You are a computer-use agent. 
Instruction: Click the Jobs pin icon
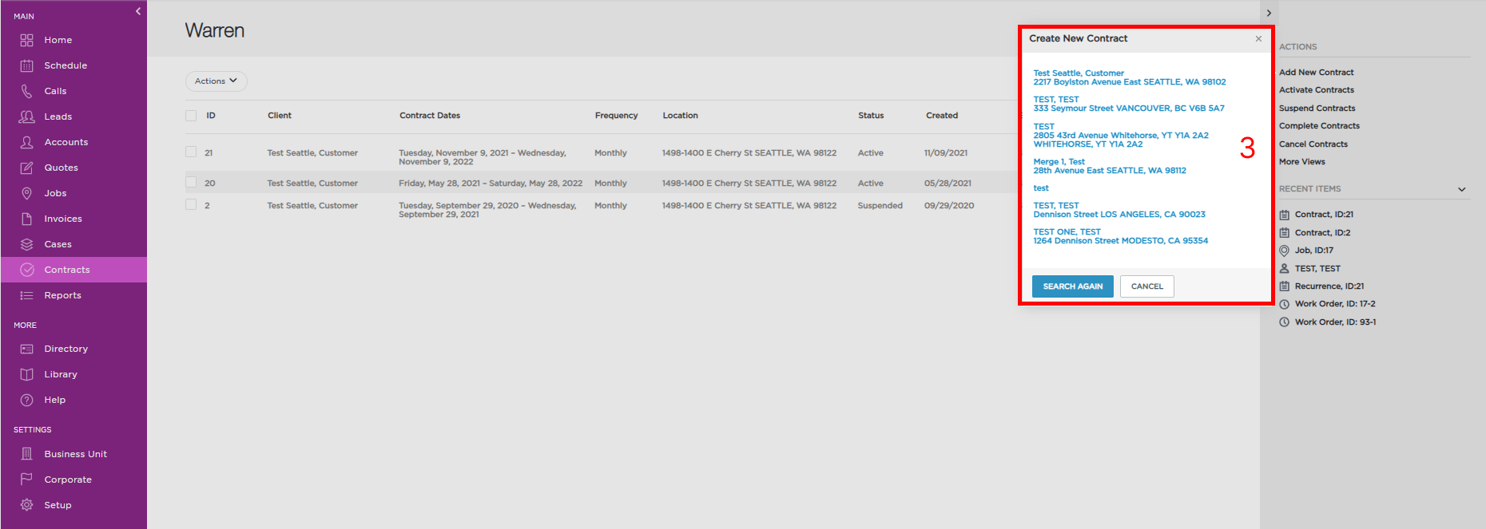tap(26, 193)
